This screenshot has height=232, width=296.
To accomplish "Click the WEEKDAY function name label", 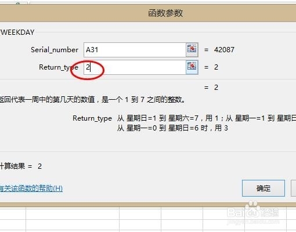I will (x=17, y=32).
